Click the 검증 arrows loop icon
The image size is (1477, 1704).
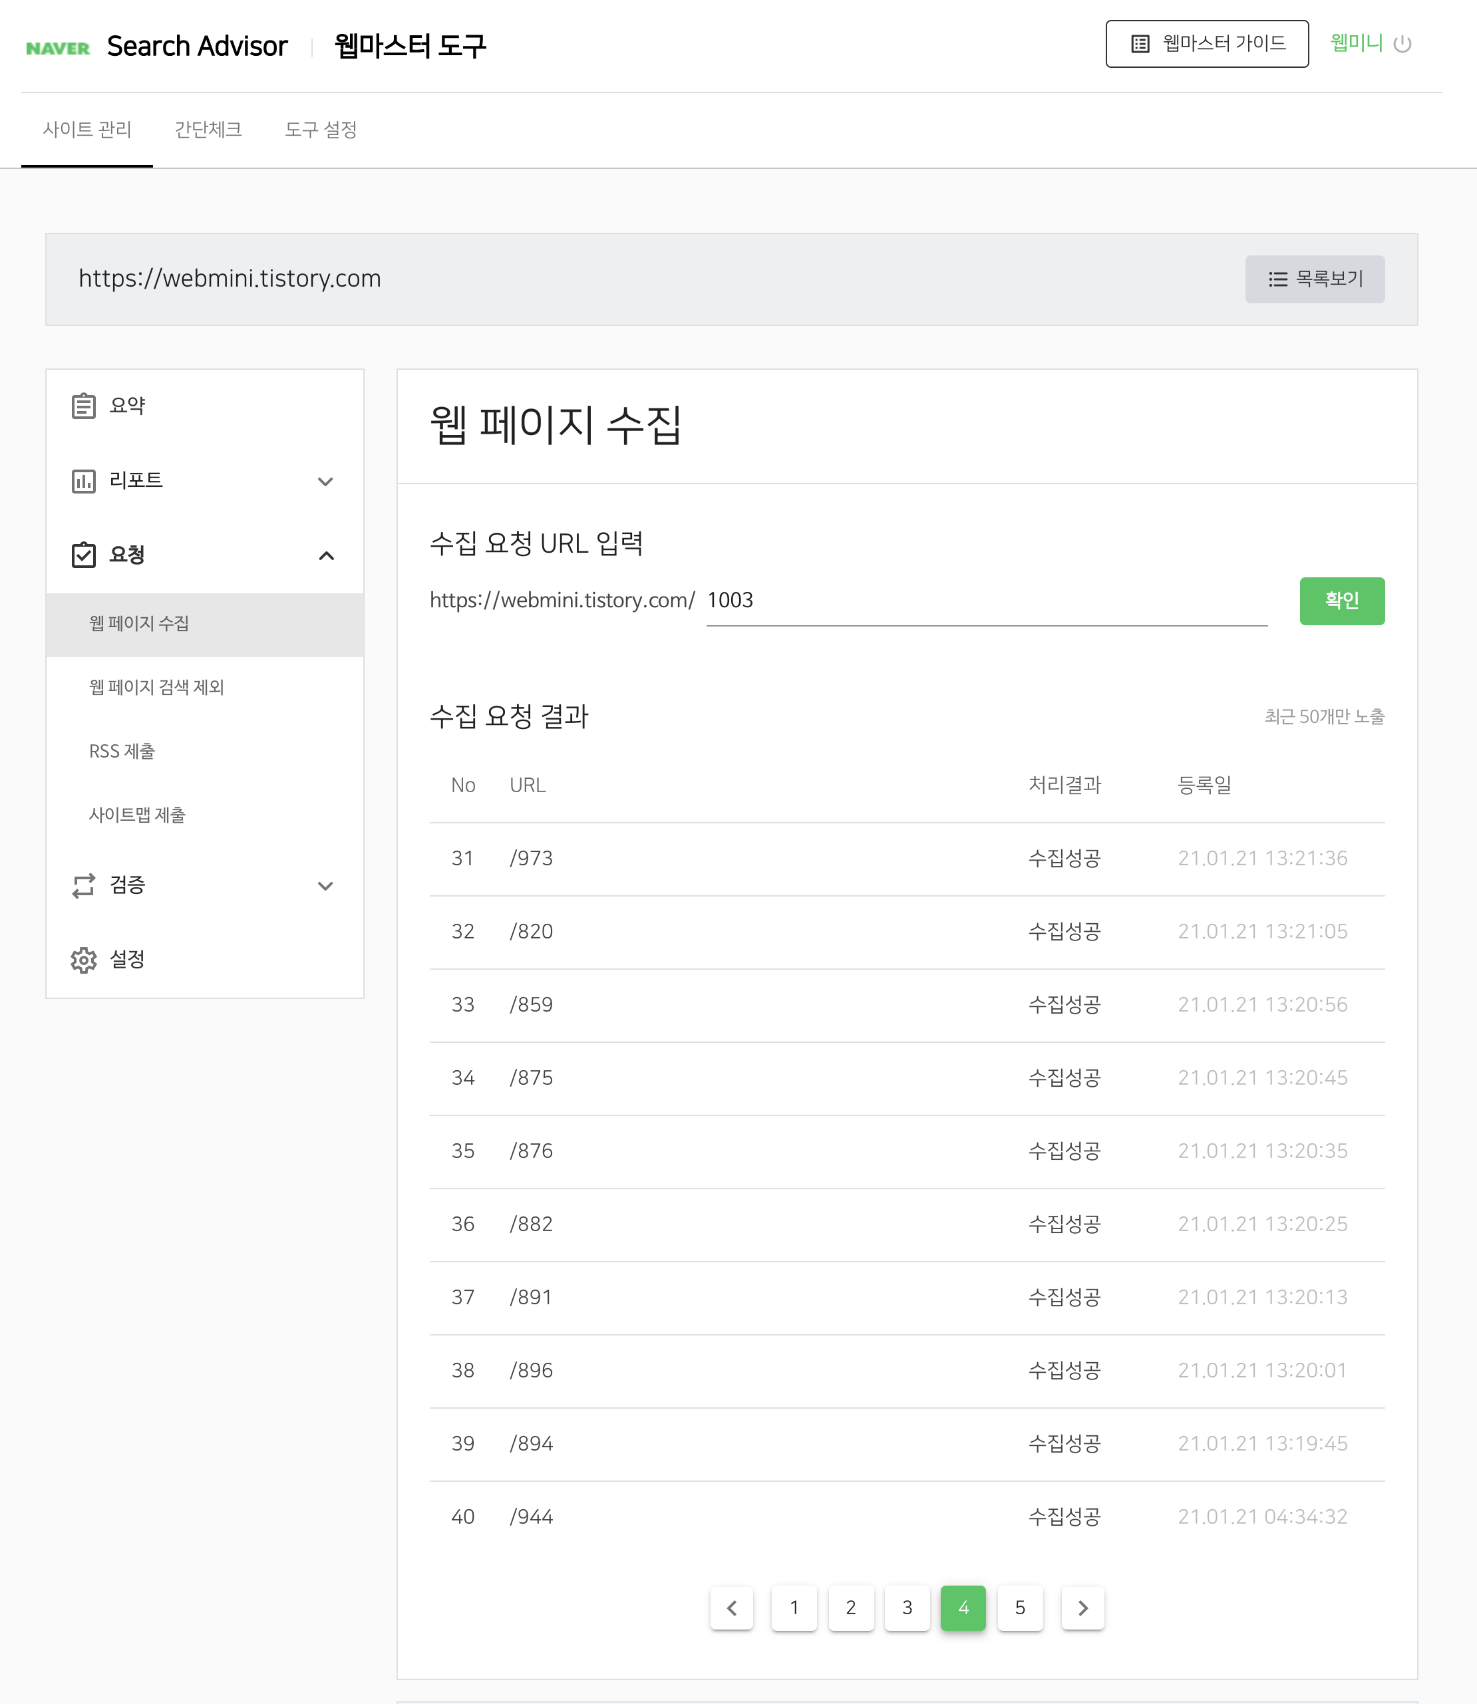(83, 886)
